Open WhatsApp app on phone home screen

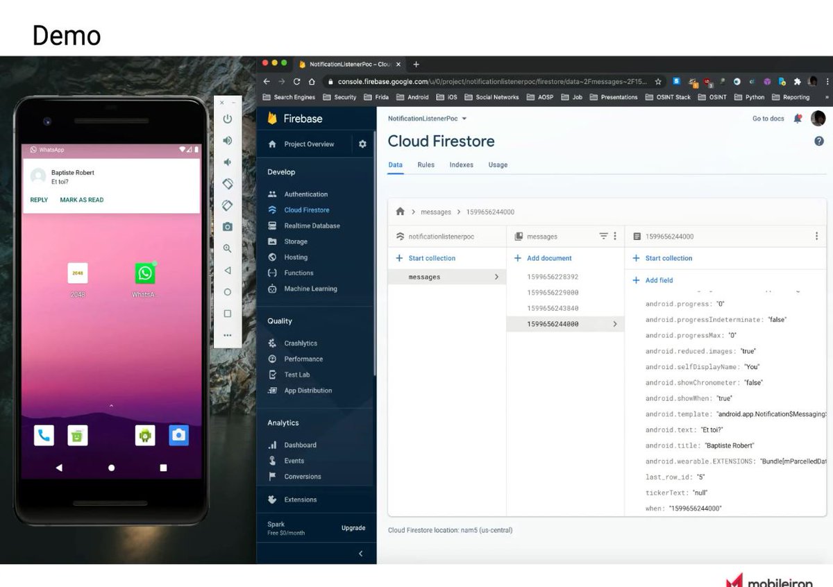[x=145, y=273]
